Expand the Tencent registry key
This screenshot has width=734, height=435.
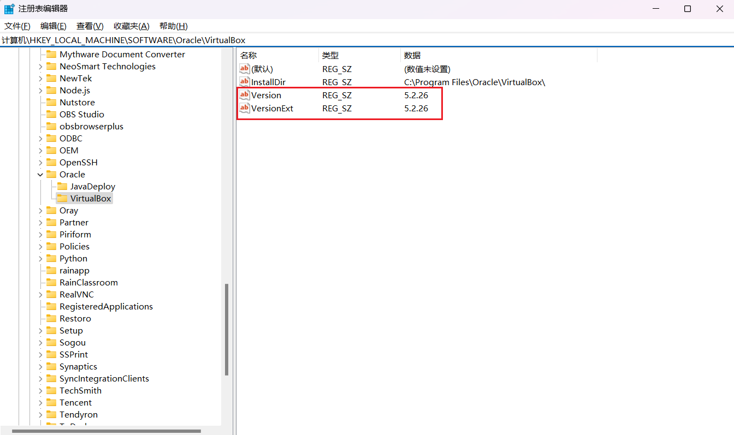pos(40,402)
